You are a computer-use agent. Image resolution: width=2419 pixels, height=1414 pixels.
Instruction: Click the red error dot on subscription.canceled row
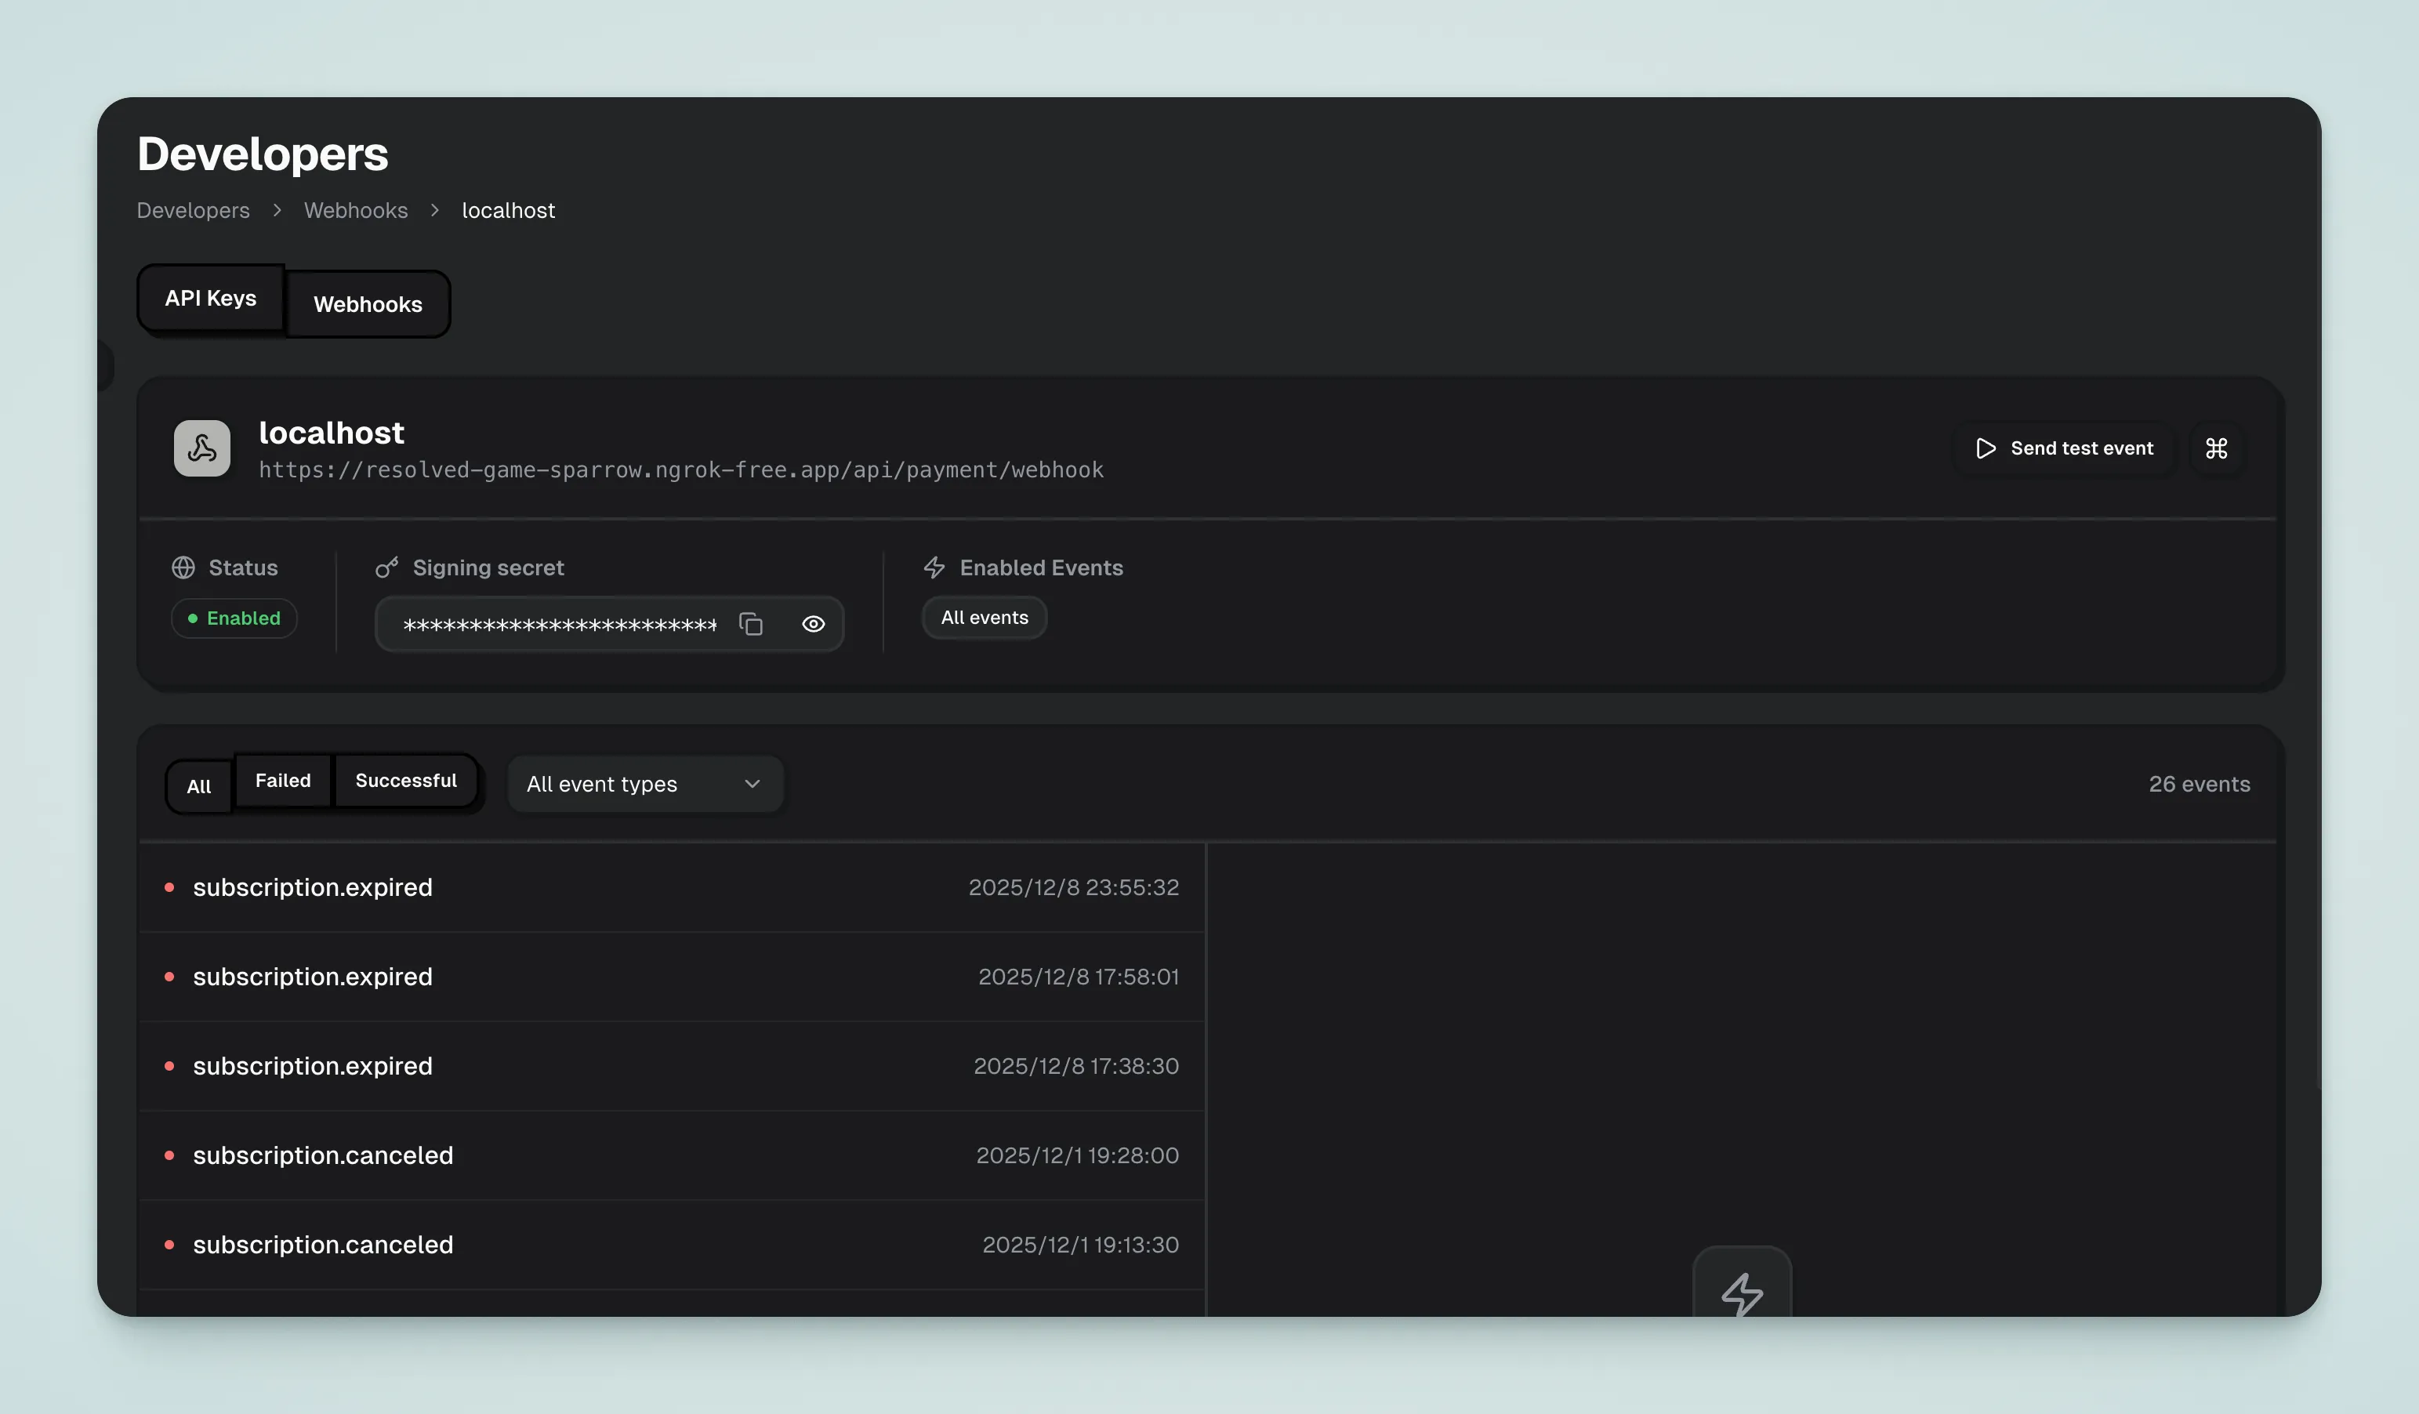171,1156
